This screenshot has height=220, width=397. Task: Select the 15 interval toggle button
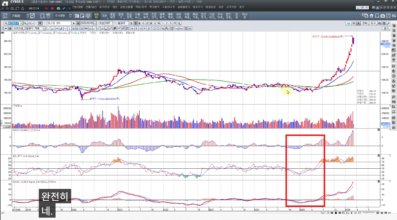pyautogui.click(x=175, y=23)
